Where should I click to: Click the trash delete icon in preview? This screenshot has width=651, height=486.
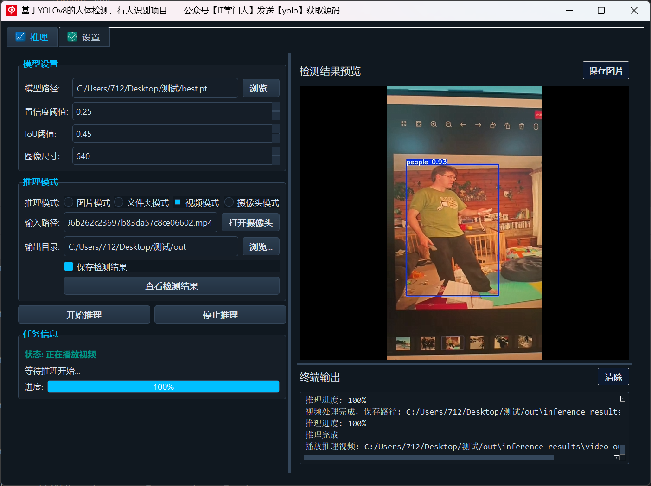coord(522,126)
